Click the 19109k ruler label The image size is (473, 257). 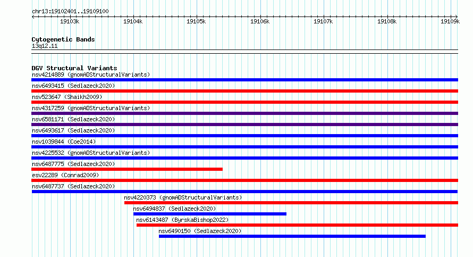450,21
